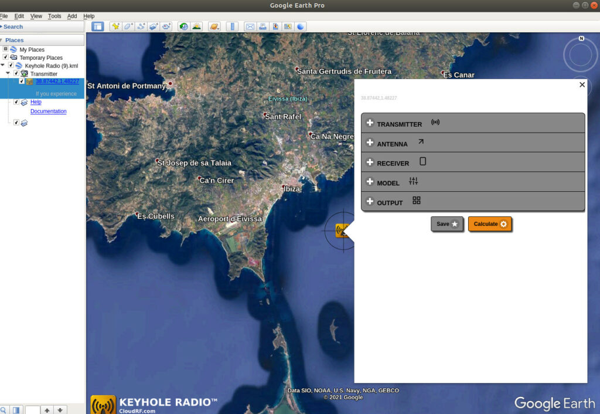Open the 38.87442,1.48227 placemark link
This screenshot has width=600, height=414.
point(57,81)
